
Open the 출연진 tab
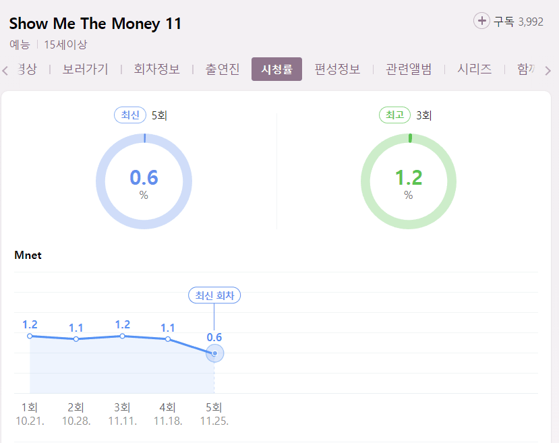223,69
